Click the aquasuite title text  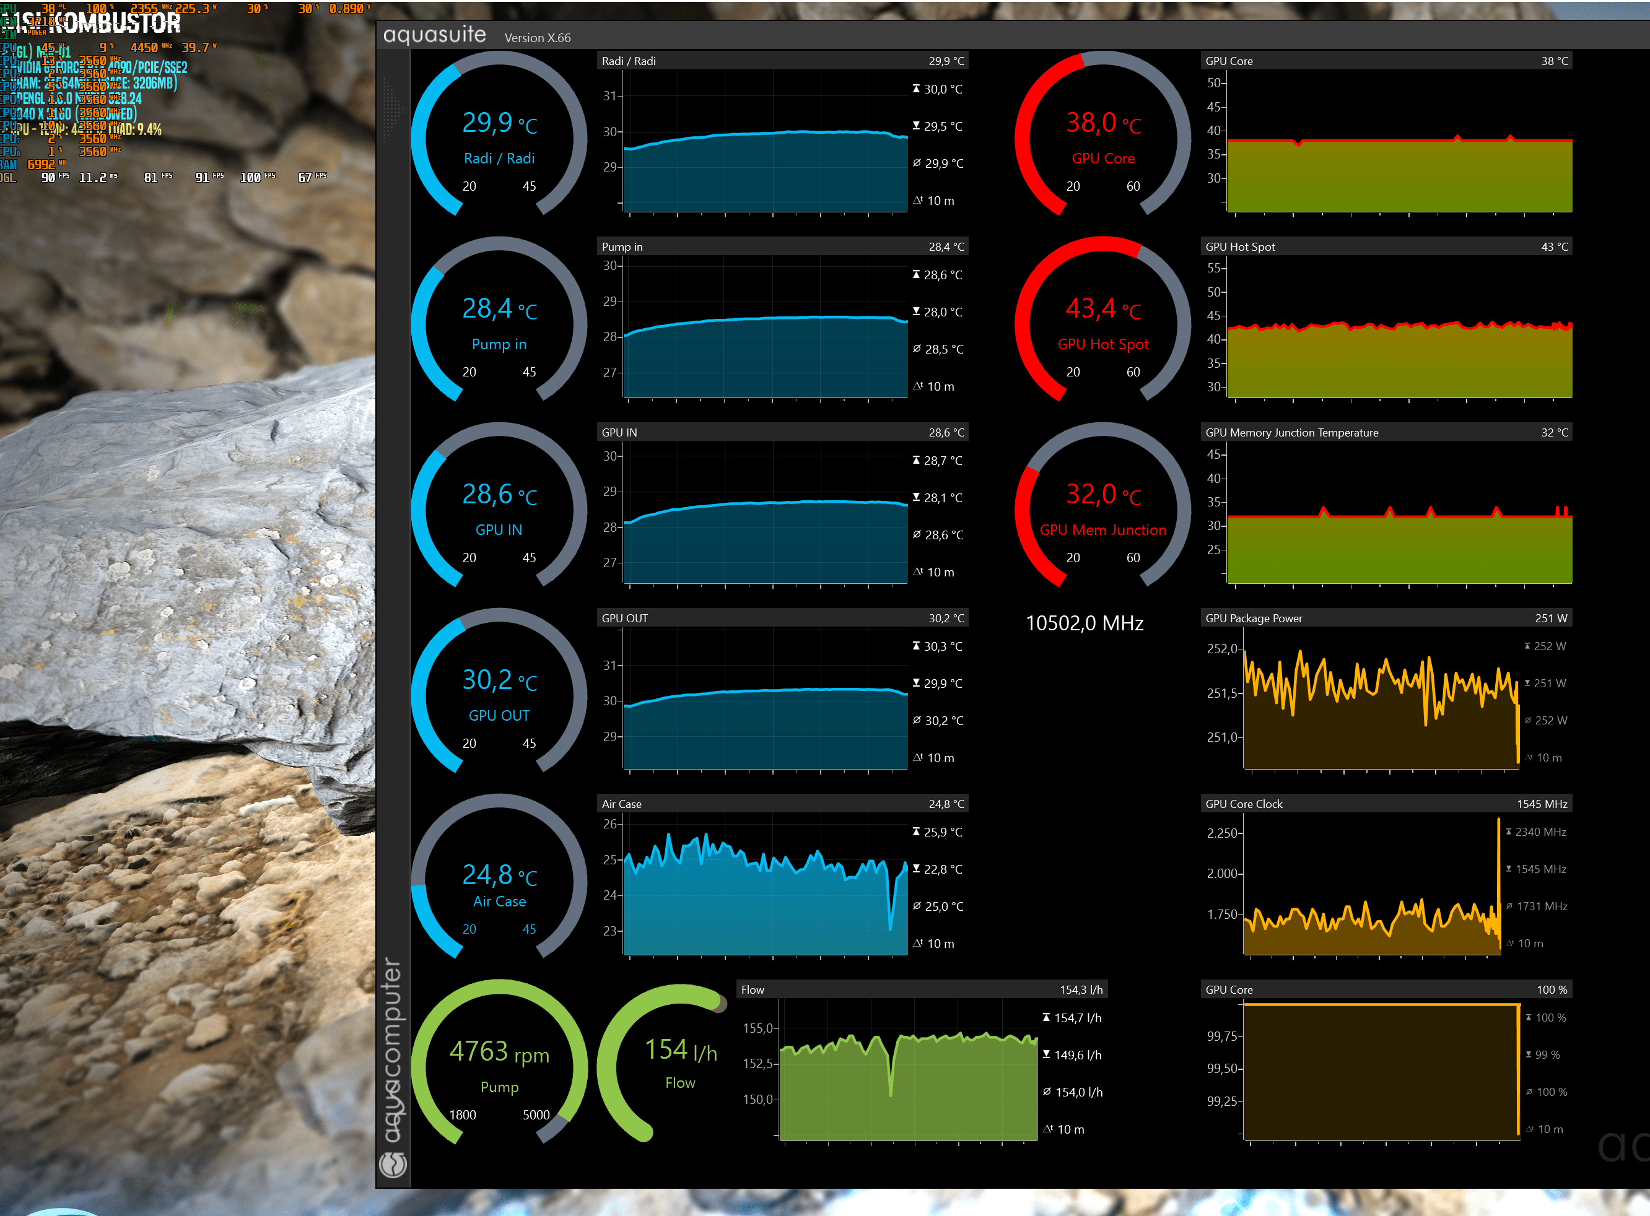434,35
